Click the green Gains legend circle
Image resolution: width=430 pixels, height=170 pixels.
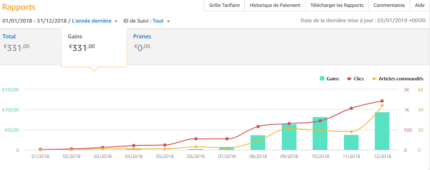322,79
